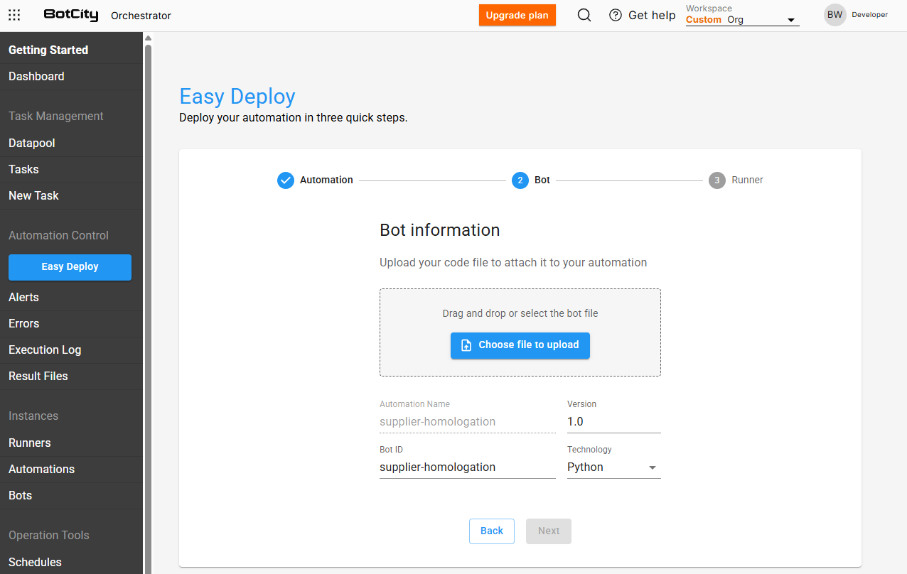This screenshot has height=574, width=907.
Task: Click the Version input field
Action: click(614, 422)
